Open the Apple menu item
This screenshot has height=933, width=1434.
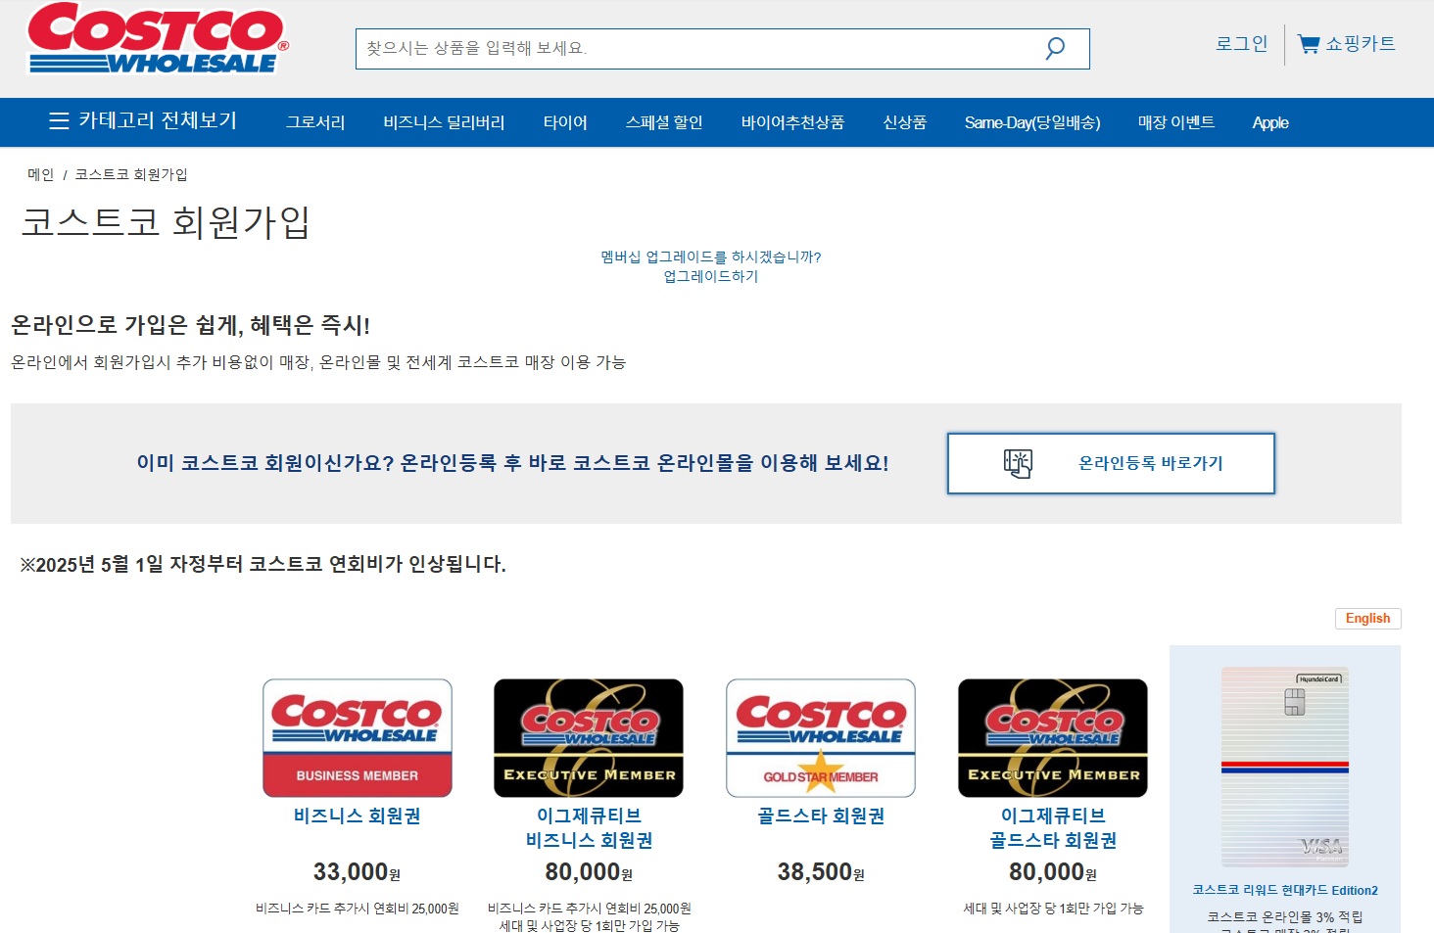(x=1269, y=121)
